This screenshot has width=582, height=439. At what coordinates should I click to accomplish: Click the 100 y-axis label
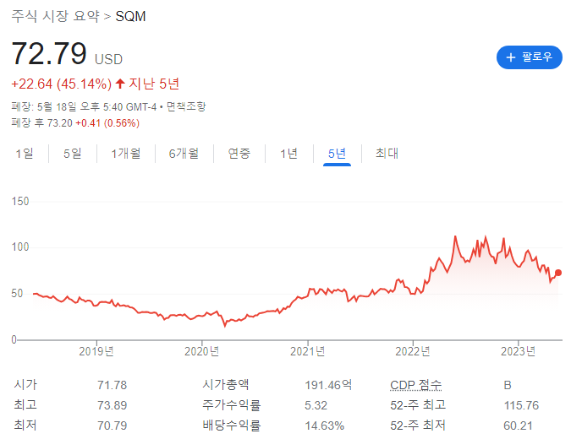tap(20, 247)
